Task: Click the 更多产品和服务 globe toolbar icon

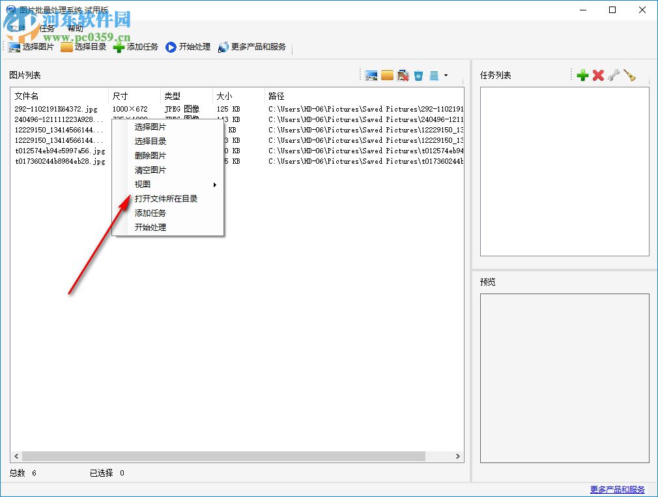Action: (x=222, y=46)
